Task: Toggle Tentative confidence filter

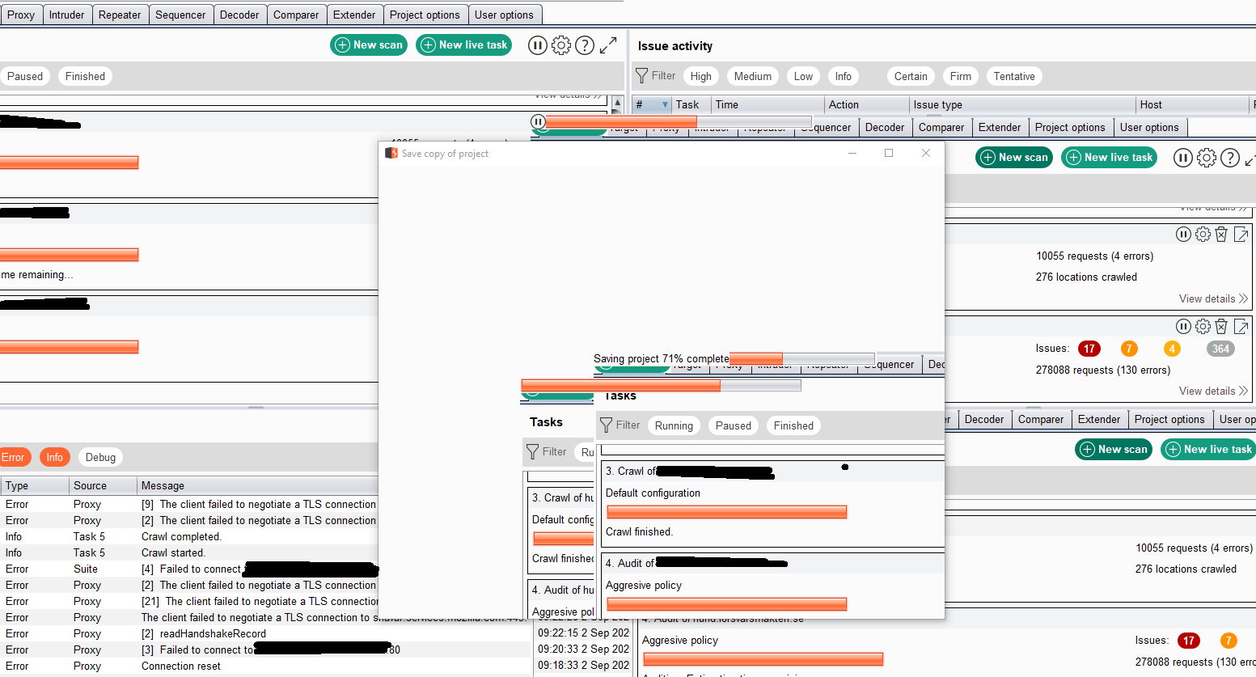Action: pos(1014,76)
